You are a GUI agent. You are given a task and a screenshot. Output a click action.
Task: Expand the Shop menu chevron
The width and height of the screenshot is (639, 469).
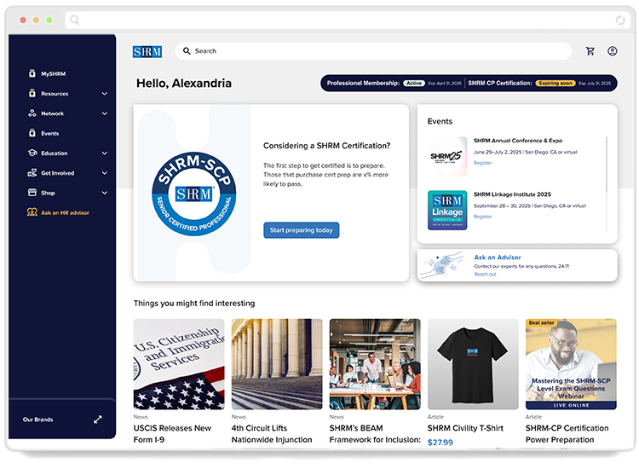click(105, 193)
